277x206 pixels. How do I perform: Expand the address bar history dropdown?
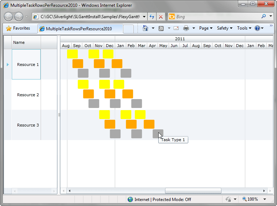[144, 17]
